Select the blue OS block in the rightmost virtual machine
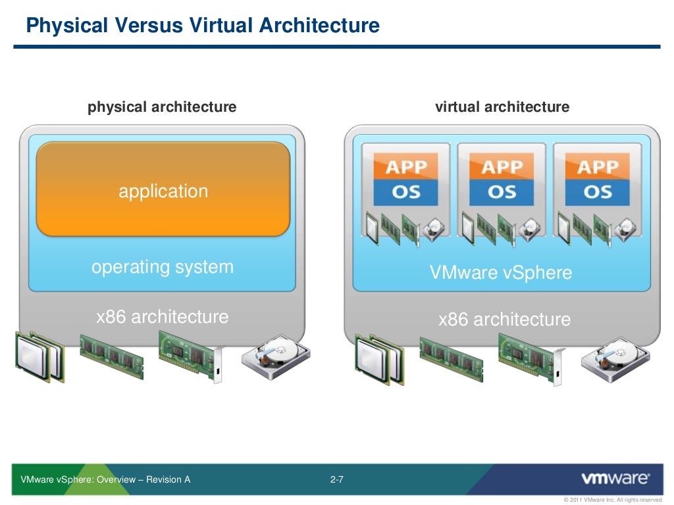Viewport: 674px width, 505px height. pyautogui.click(x=598, y=193)
